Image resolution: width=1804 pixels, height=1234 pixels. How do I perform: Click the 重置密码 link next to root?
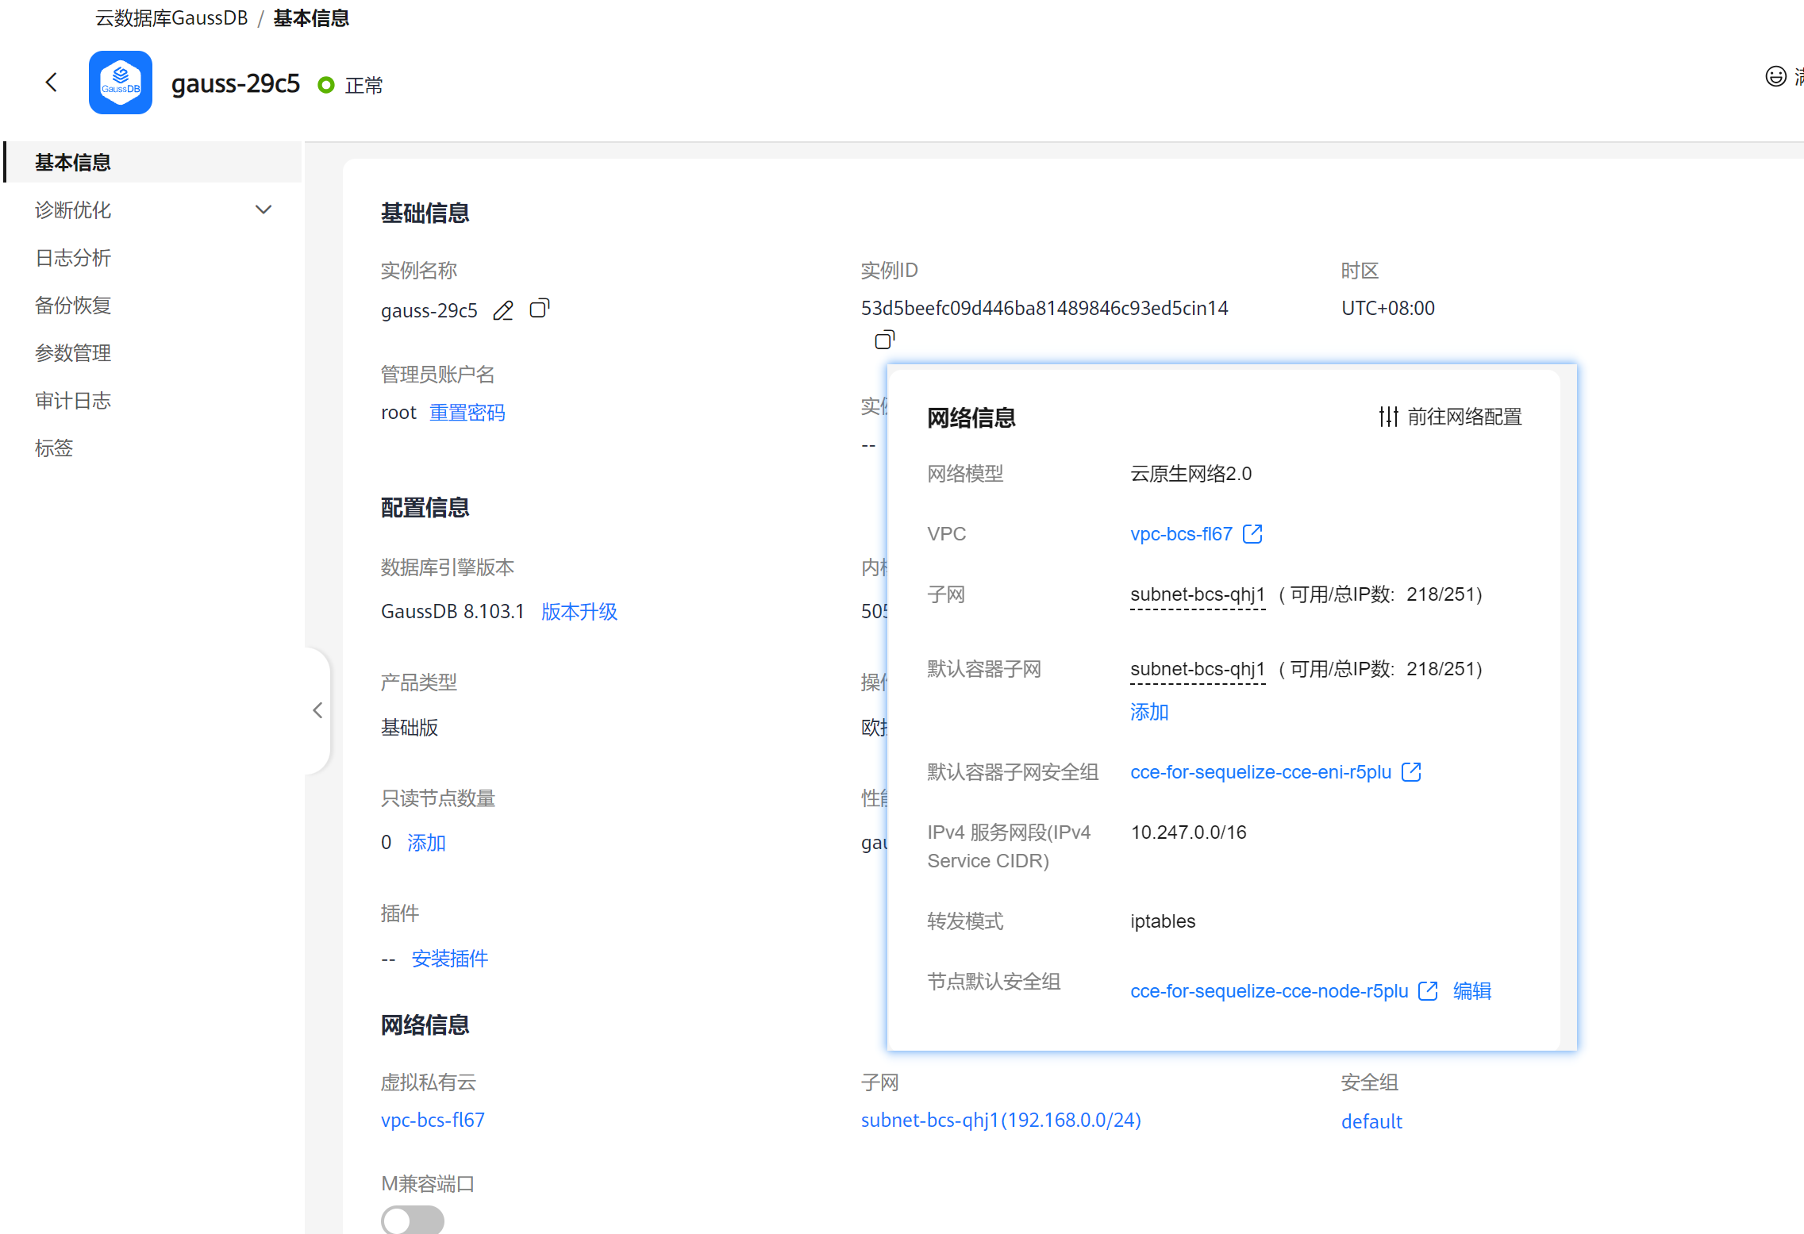(x=467, y=413)
